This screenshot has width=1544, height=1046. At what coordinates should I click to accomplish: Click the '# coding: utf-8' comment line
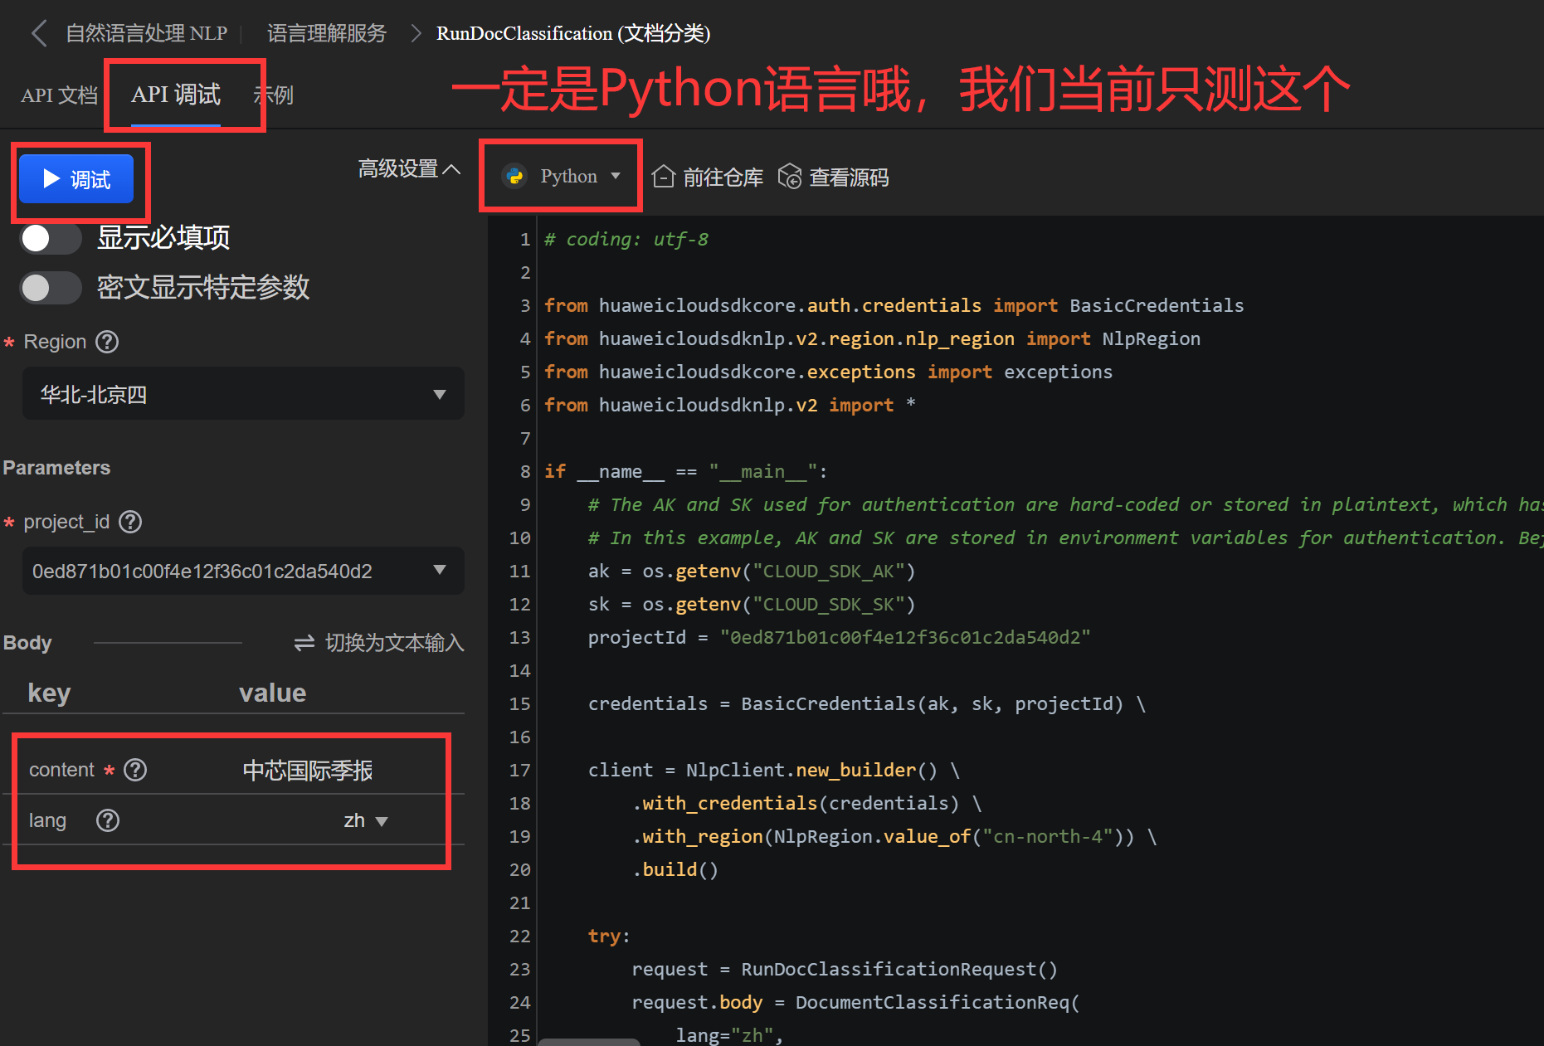click(x=626, y=239)
